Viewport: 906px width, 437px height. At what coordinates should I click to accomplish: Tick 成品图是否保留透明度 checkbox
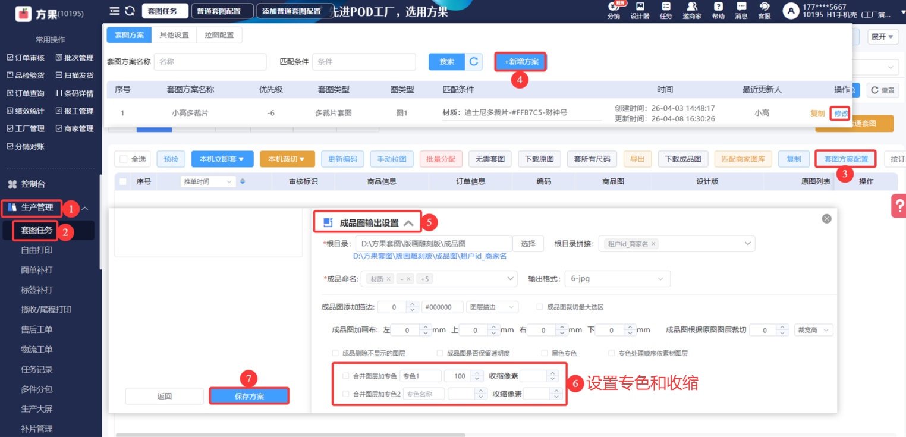point(441,353)
